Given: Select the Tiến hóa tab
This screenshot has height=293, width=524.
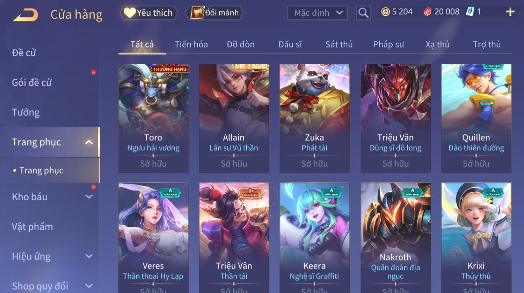Looking at the screenshot, I should (x=191, y=44).
